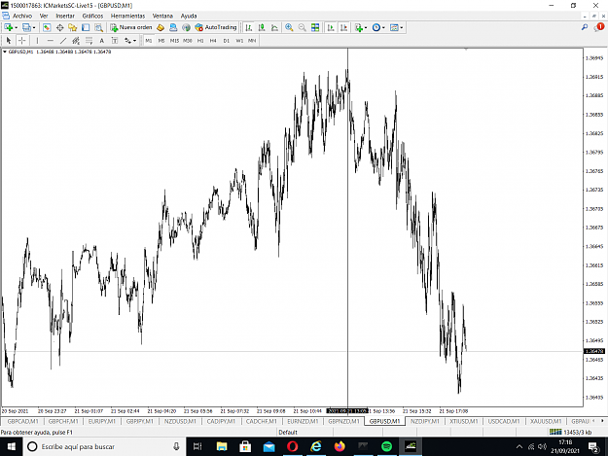Screen dimensions: 608x456
Task: Expand the Arrows objects dropdown
Action: click(134, 40)
